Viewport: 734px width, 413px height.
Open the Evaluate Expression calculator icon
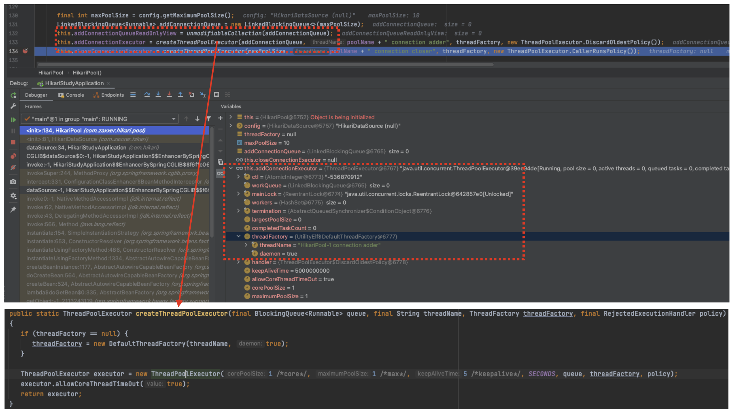216,95
